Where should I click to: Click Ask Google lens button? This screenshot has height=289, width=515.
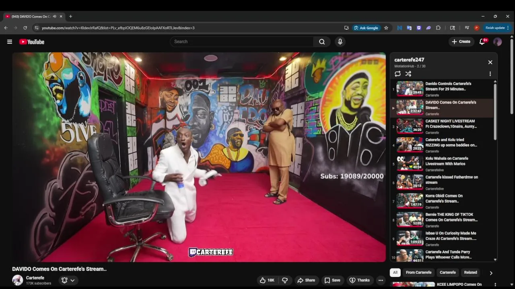coord(366,28)
